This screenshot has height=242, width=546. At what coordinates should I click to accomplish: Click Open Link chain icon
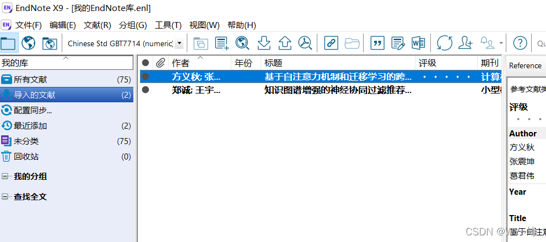pos(331,43)
